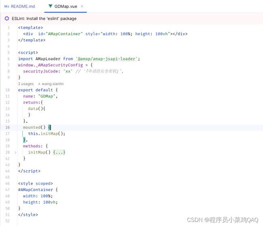Click 'id="AMapContainer"' attribute
Image resolution: width=263 pixels, height=226 pixels.
pos(60,34)
